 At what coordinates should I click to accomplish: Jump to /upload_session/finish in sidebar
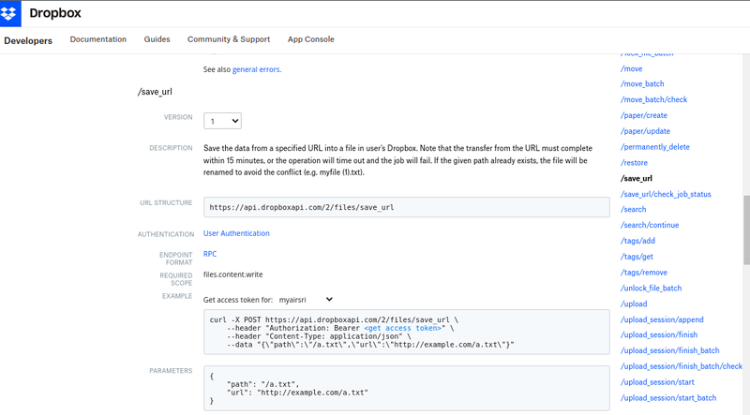[x=659, y=334]
